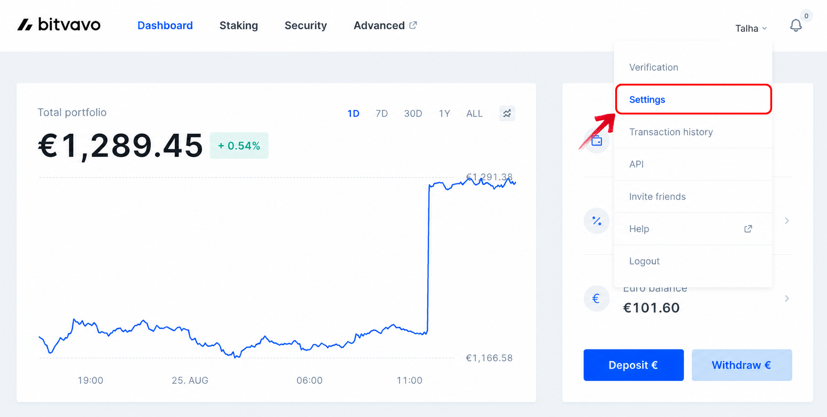
Task: Expand the Talha account dropdown
Action: tap(751, 29)
